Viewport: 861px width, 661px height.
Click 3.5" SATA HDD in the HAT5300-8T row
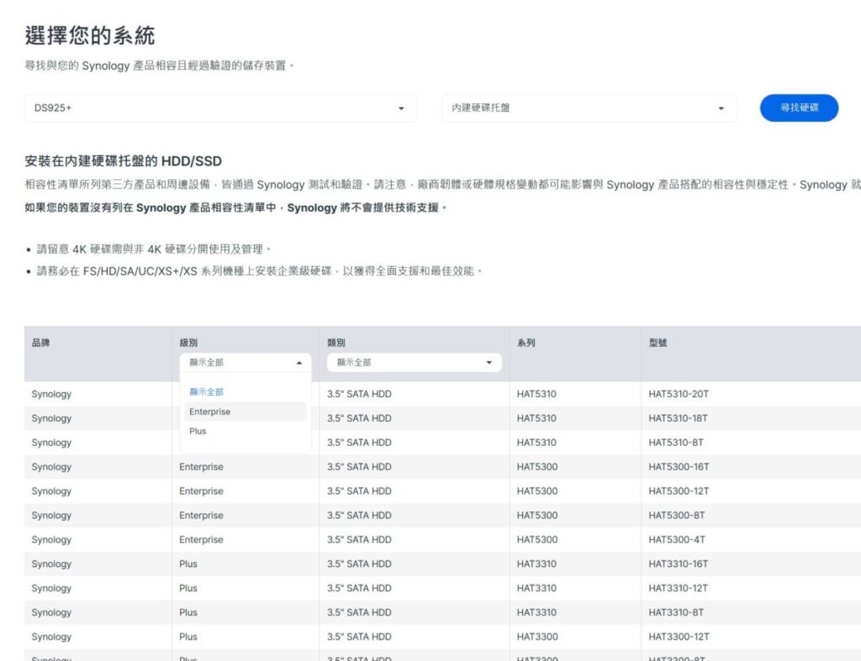pos(359,515)
